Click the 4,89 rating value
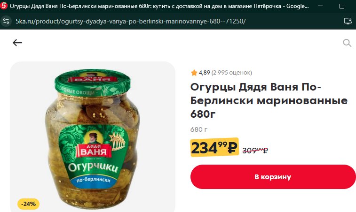Viewport: 356px width, 212px height. 205,73
